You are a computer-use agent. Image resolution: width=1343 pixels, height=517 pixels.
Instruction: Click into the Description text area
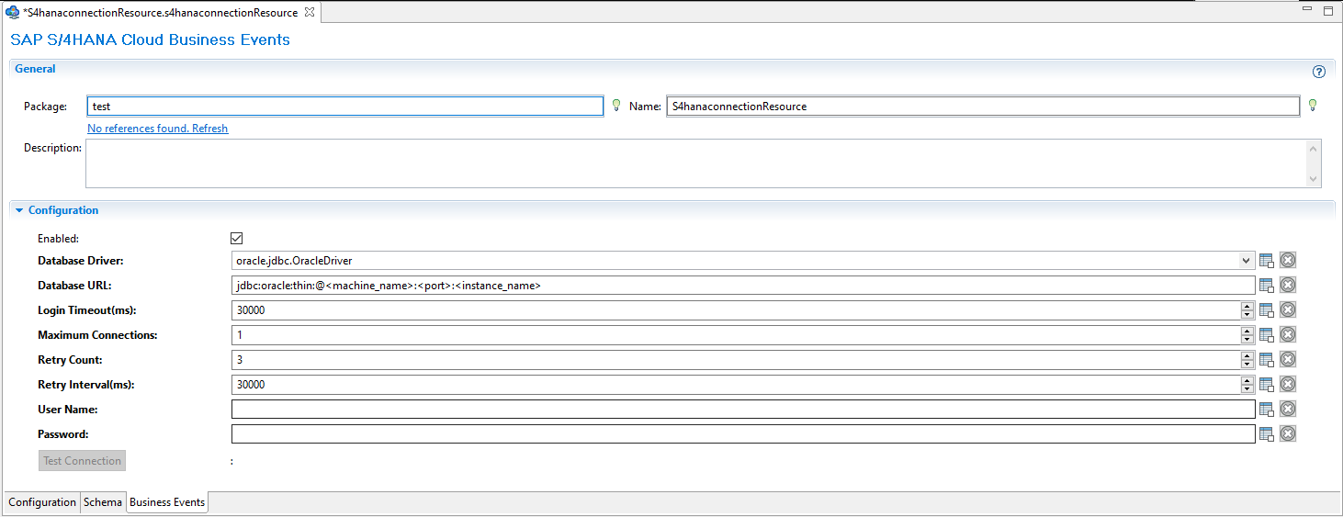point(695,163)
